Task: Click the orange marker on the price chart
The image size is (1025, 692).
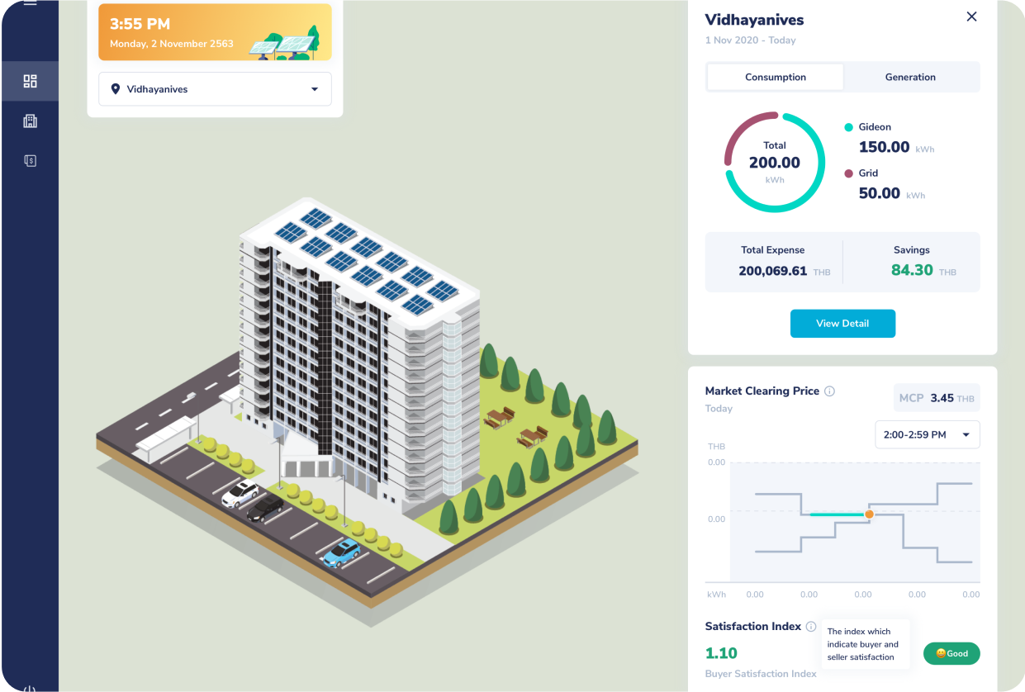Action: 869,514
